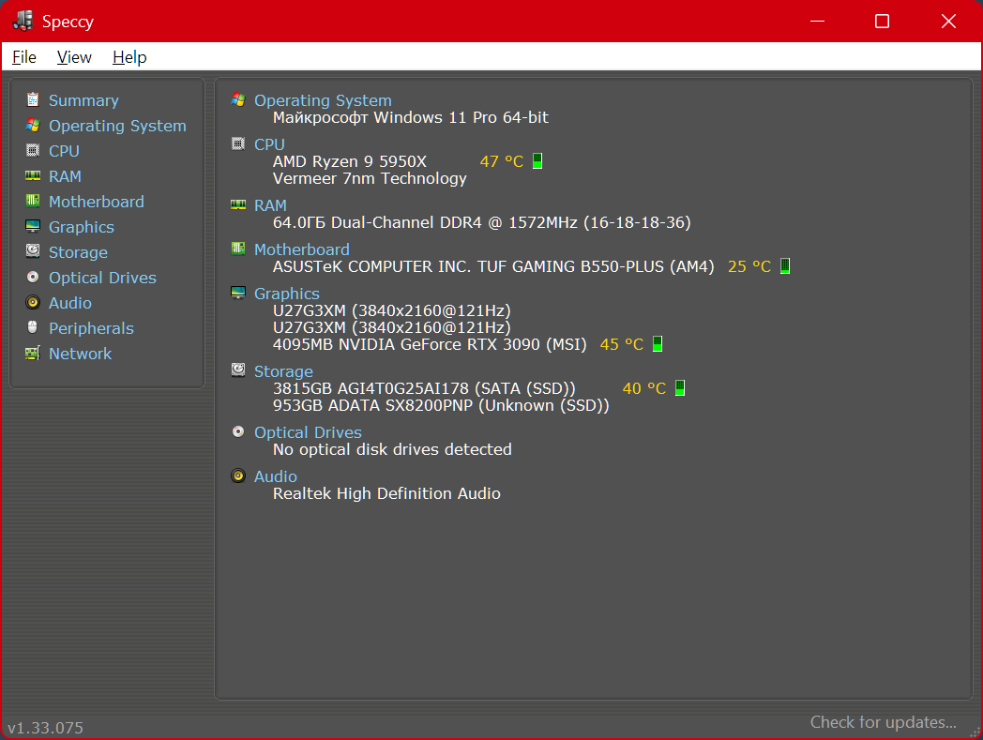Click the 40 °C storage temperature value
Viewport: 983px width, 740px height.
coord(643,388)
